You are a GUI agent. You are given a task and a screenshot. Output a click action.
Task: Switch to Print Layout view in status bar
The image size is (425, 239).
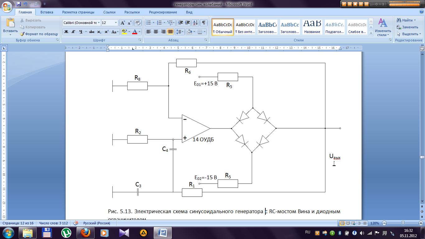(342, 223)
